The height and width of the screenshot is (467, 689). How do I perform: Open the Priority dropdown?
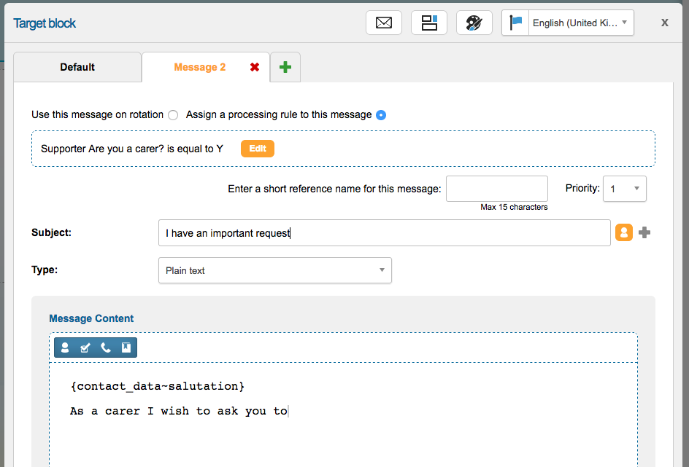[625, 189]
